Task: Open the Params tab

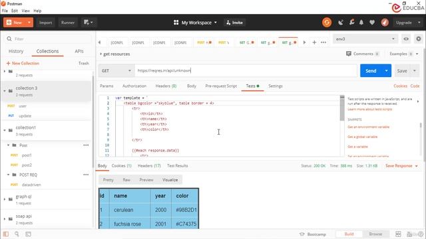Action: tap(106, 86)
